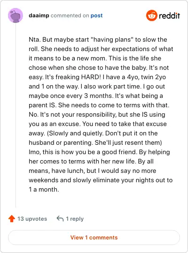Click the "View 1 comments" button
Image resolution: width=188 pixels, height=253 pixels.
[x=94, y=238]
